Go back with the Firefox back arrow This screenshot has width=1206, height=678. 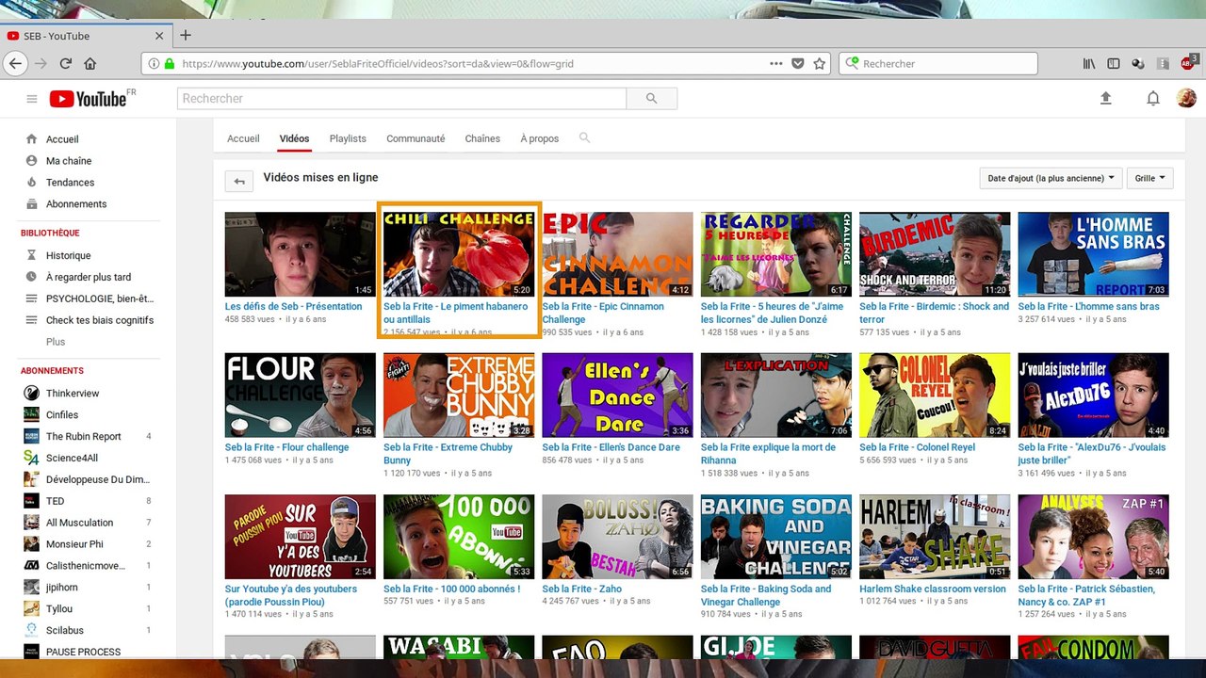click(15, 63)
